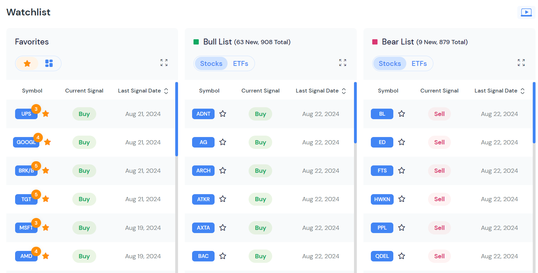The height and width of the screenshot is (273, 538).
Task: Star the ATKR stock
Action: tap(223, 199)
